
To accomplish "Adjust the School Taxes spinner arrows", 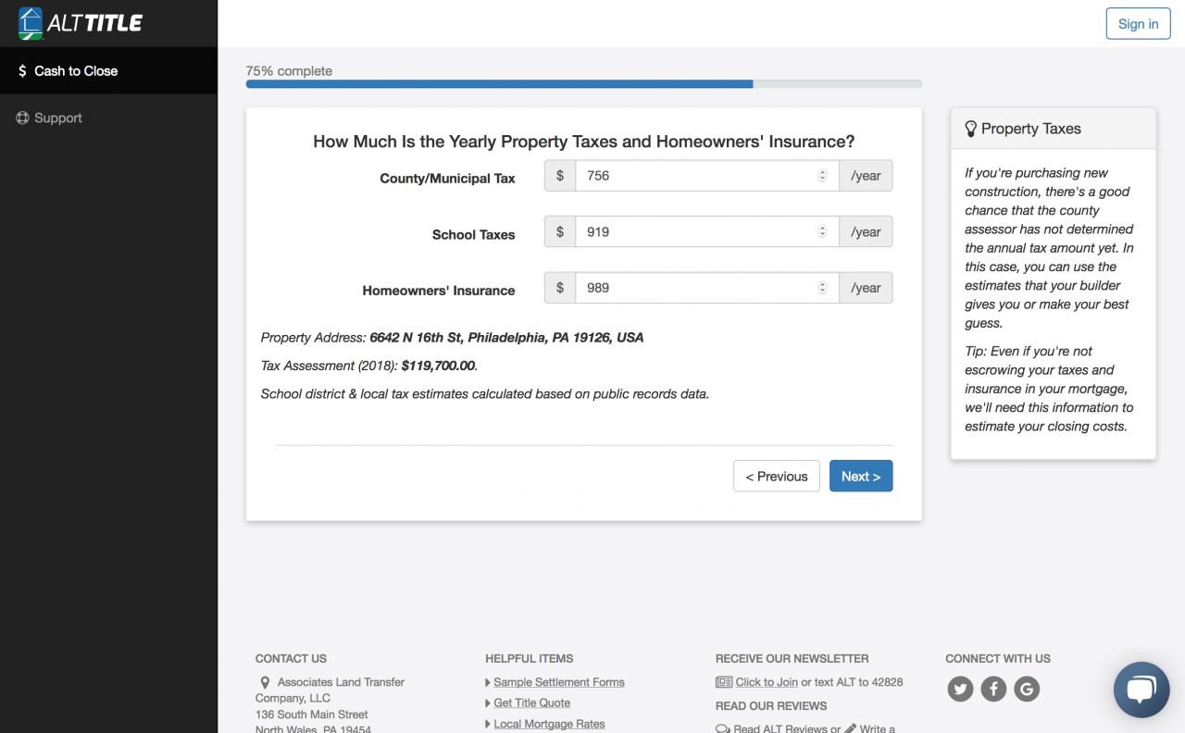I will pos(822,232).
